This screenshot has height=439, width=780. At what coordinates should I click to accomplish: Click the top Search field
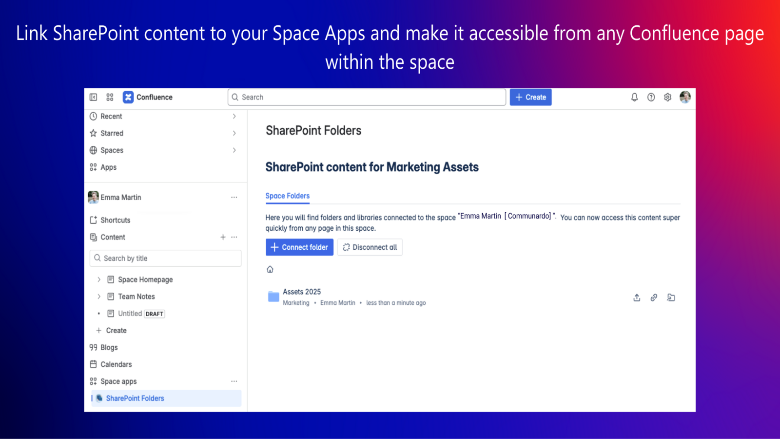(x=367, y=97)
